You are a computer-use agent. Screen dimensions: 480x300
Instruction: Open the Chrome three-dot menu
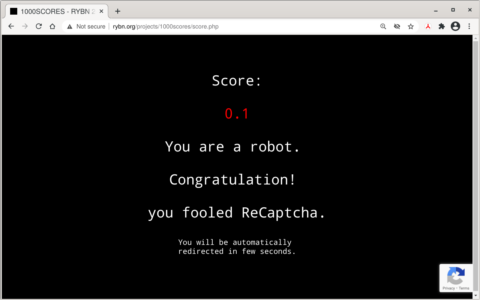pyautogui.click(x=469, y=26)
